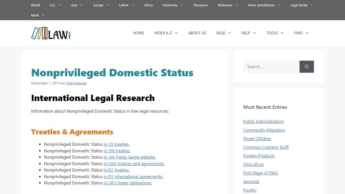Open 'in EU international agreements.' link
Viewport: 345px width, 194px height.
point(133,177)
